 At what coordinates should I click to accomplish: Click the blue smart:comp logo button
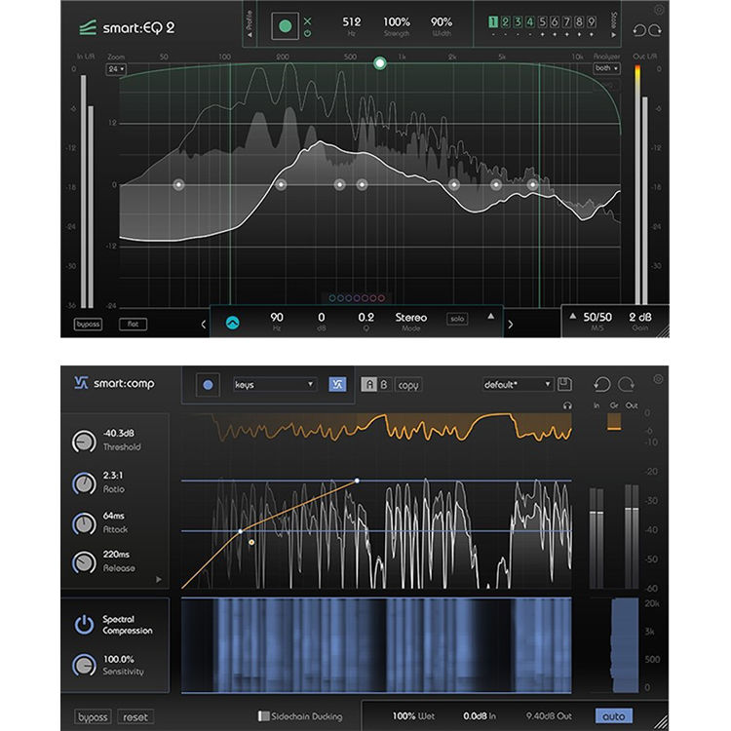coord(337,385)
